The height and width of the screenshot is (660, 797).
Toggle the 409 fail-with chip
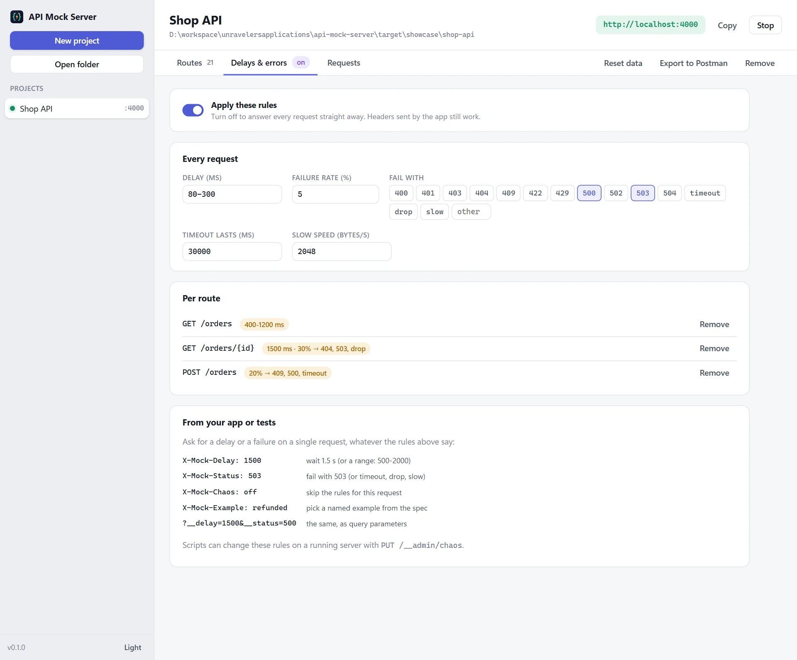[x=509, y=193]
